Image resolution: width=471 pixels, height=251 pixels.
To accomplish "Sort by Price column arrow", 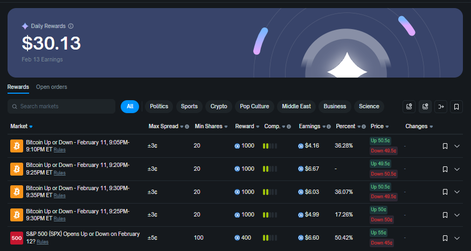I will click(387, 127).
